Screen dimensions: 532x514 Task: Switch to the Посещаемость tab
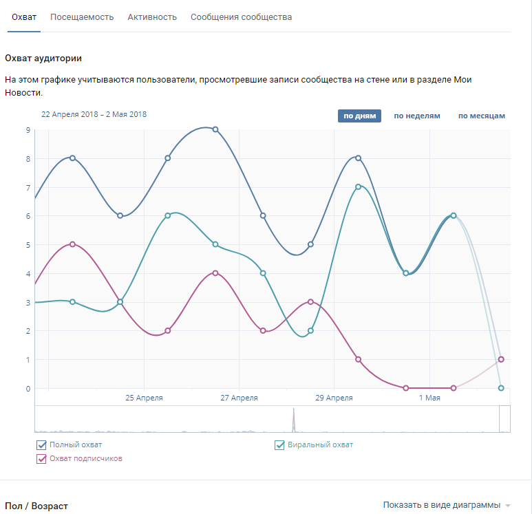pos(82,17)
